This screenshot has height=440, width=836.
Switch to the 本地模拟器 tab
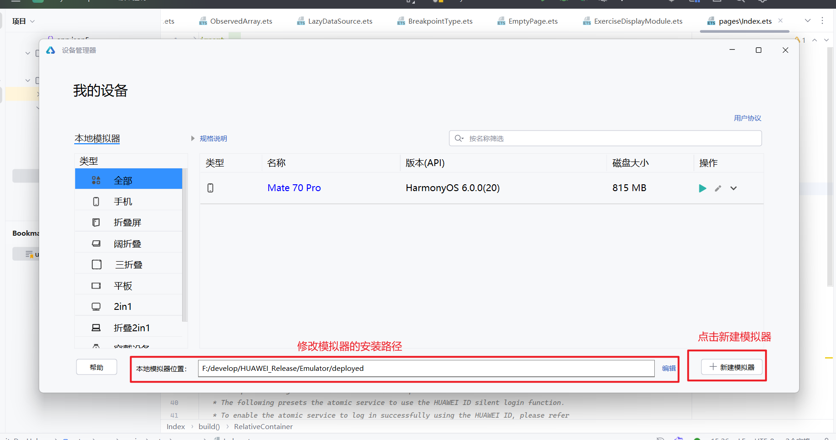(97, 139)
